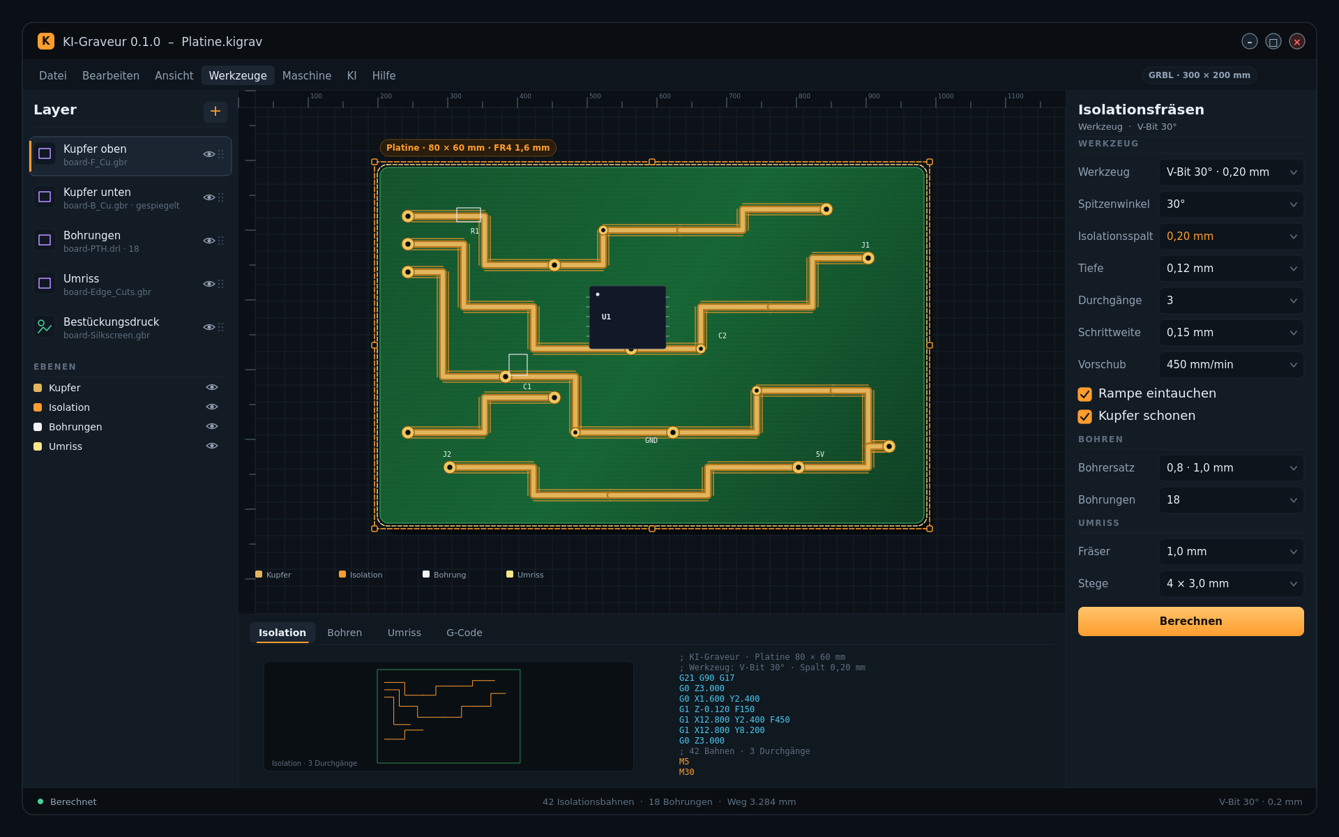Click the isolation path preview thumbnail
The height and width of the screenshot is (837, 1339).
click(448, 716)
